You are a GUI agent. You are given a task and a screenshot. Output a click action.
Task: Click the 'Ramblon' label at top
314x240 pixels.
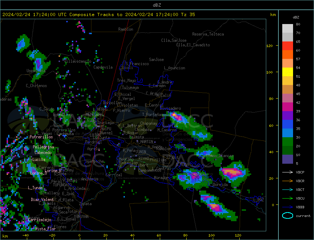click(x=126, y=29)
